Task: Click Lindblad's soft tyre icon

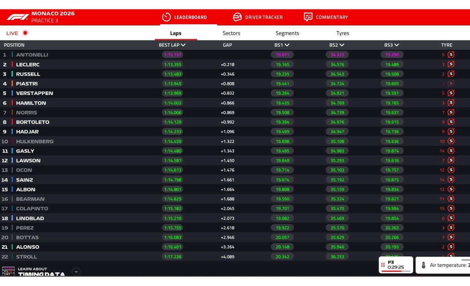Action: point(451,218)
